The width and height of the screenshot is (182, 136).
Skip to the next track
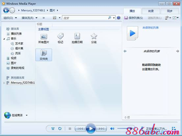(101, 128)
